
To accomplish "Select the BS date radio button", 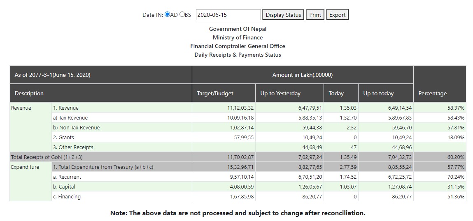I will [182, 14].
